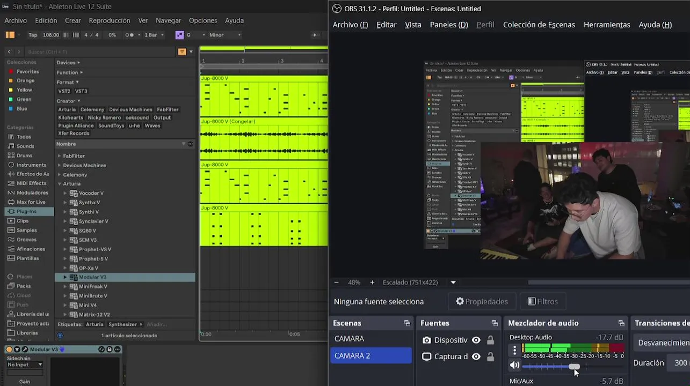Open the Max for Live category
Image resolution: width=690 pixels, height=386 pixels.
tap(31, 202)
